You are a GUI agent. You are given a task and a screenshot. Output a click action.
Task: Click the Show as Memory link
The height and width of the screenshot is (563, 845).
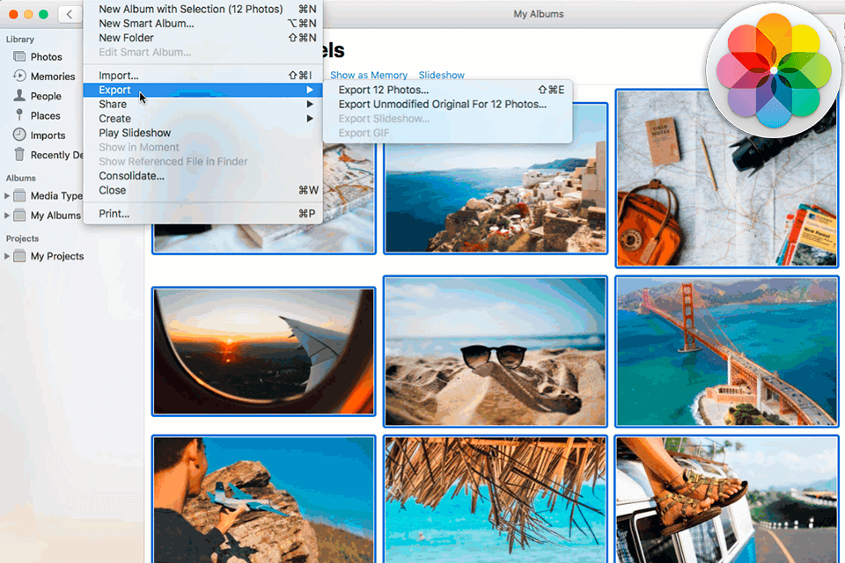pyautogui.click(x=369, y=75)
